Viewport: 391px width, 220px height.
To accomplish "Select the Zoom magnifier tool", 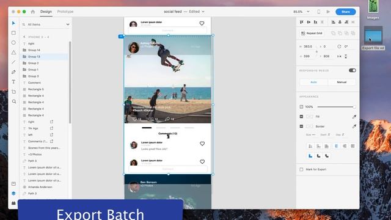I will 14,101.
